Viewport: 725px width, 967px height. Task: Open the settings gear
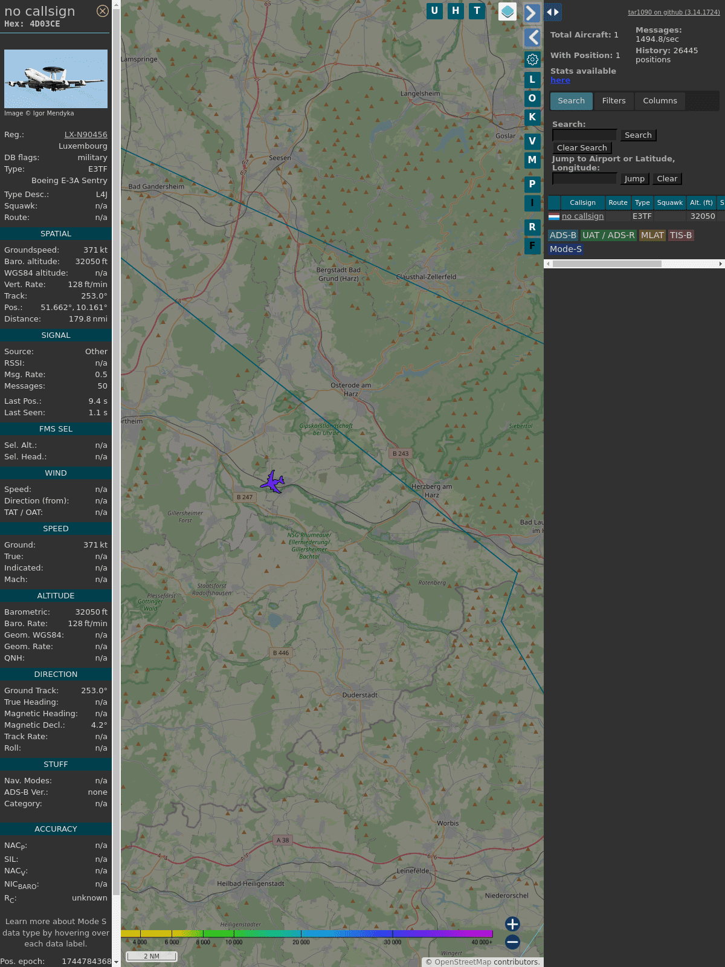click(x=532, y=59)
